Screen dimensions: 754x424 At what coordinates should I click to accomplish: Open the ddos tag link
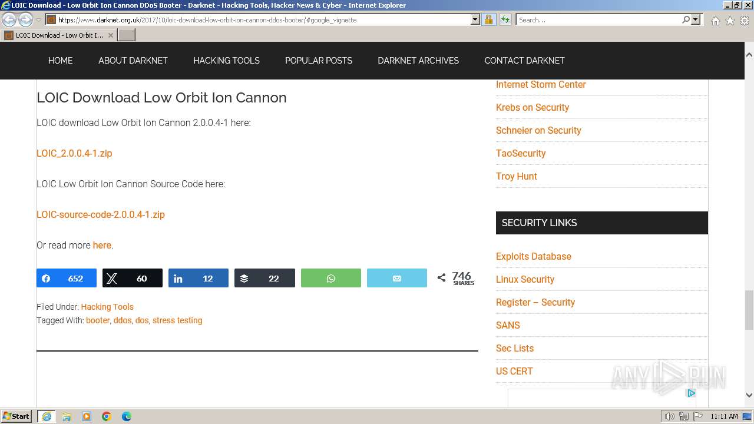[123, 320]
